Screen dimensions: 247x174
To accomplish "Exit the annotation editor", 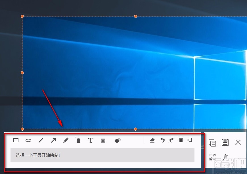I will click(190, 140).
